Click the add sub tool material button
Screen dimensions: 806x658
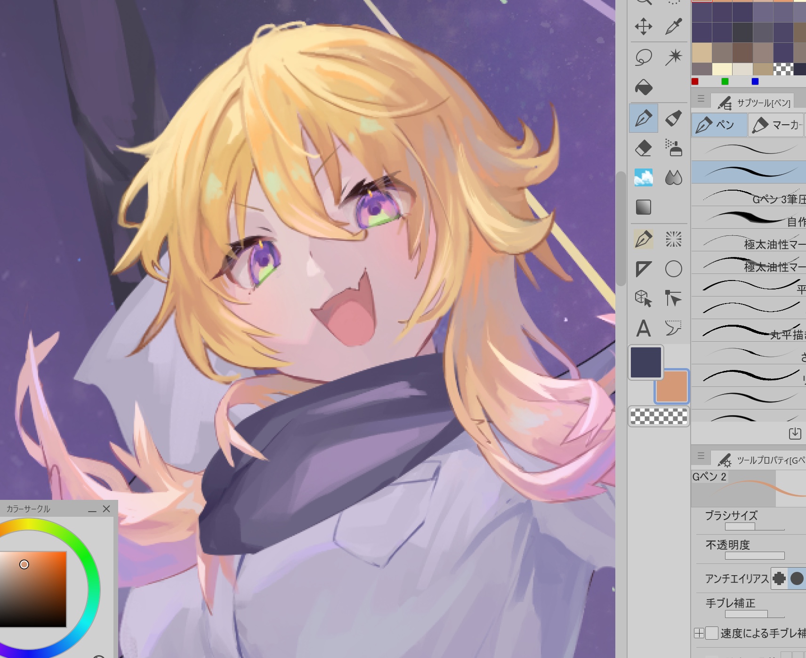pyautogui.click(x=795, y=433)
